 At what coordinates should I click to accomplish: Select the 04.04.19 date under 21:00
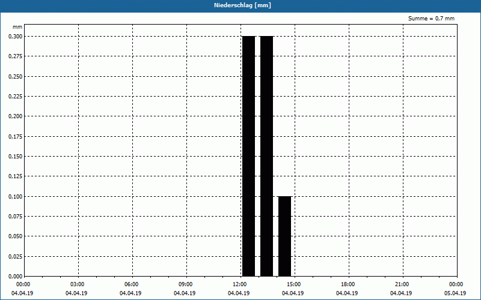click(x=401, y=293)
